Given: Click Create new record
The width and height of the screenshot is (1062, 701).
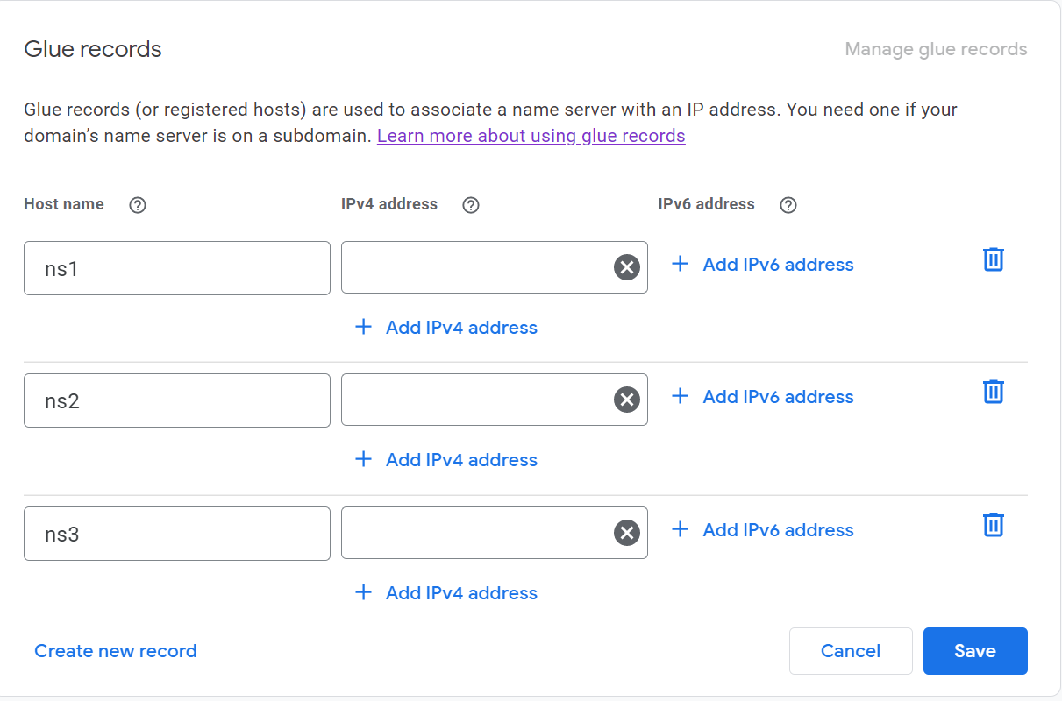Looking at the screenshot, I should coord(116,651).
